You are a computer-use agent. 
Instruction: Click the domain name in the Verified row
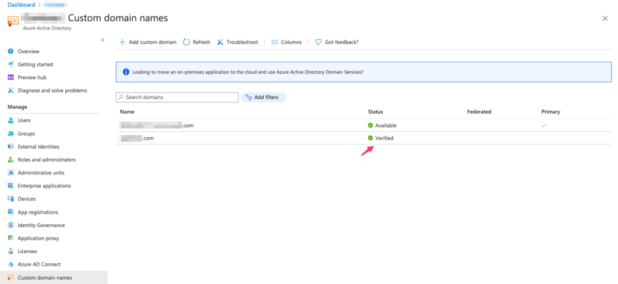(137, 138)
